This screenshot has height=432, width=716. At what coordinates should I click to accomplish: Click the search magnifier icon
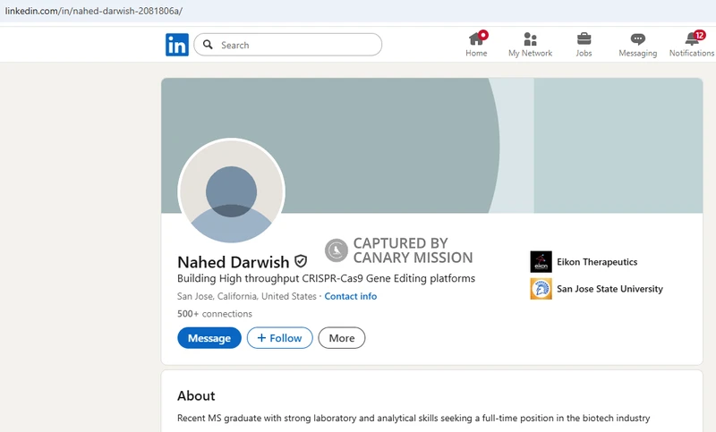pyautogui.click(x=208, y=44)
